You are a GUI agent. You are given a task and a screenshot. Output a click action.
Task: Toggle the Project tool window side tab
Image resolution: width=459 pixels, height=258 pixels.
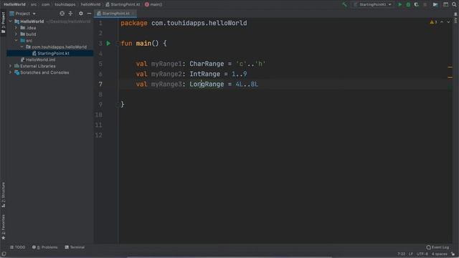click(3, 22)
